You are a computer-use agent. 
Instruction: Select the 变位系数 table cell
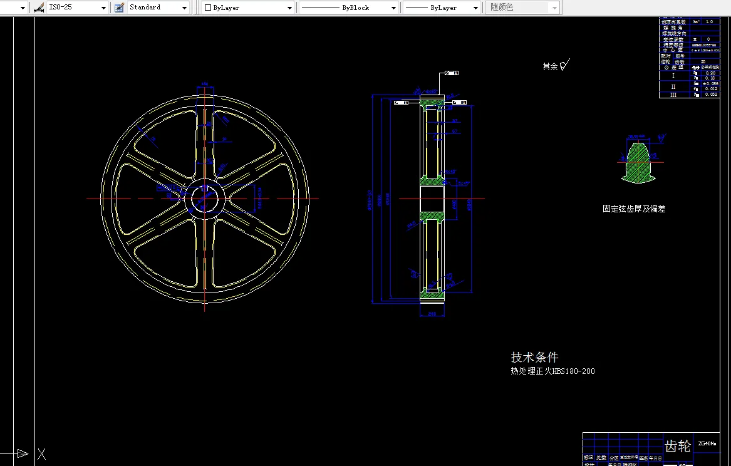tap(674, 39)
